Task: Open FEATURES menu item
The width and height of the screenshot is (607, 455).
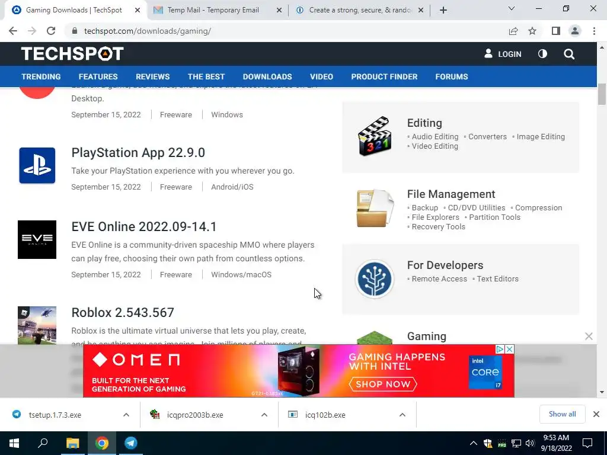Action: [98, 76]
